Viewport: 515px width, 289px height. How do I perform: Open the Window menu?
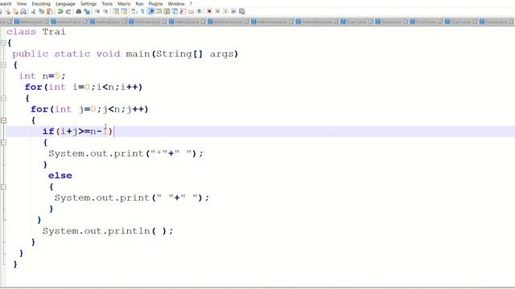(176, 3)
